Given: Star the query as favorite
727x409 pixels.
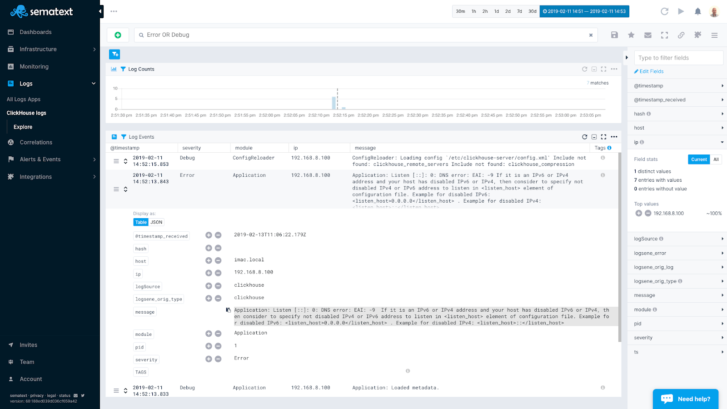Looking at the screenshot, I should tap(631, 35).
